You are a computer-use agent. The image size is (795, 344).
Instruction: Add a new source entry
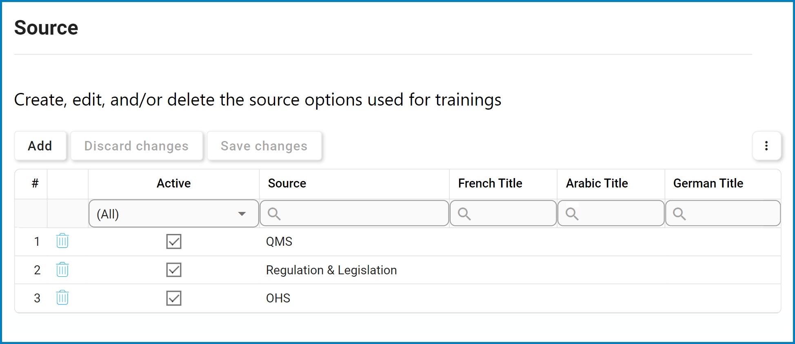click(40, 146)
